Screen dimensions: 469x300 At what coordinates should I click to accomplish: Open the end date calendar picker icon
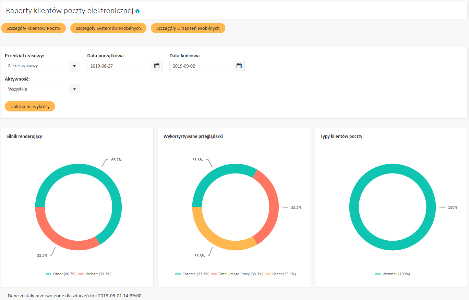pos(239,66)
